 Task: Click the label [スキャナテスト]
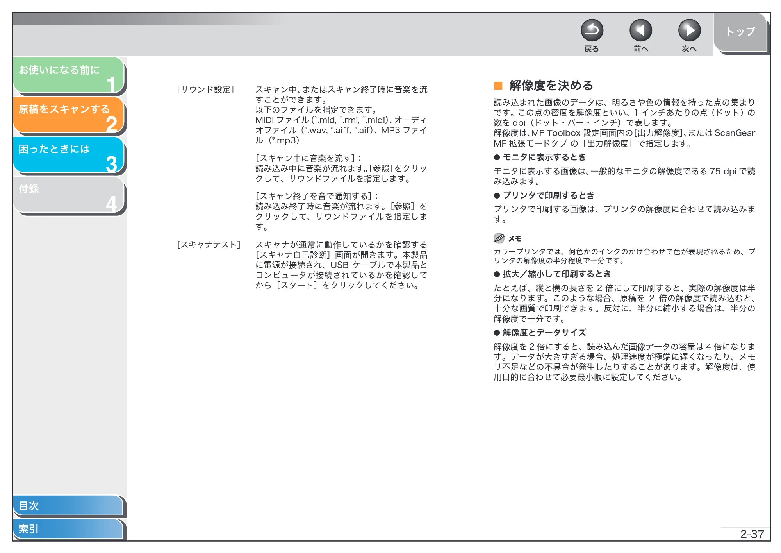pyautogui.click(x=209, y=245)
